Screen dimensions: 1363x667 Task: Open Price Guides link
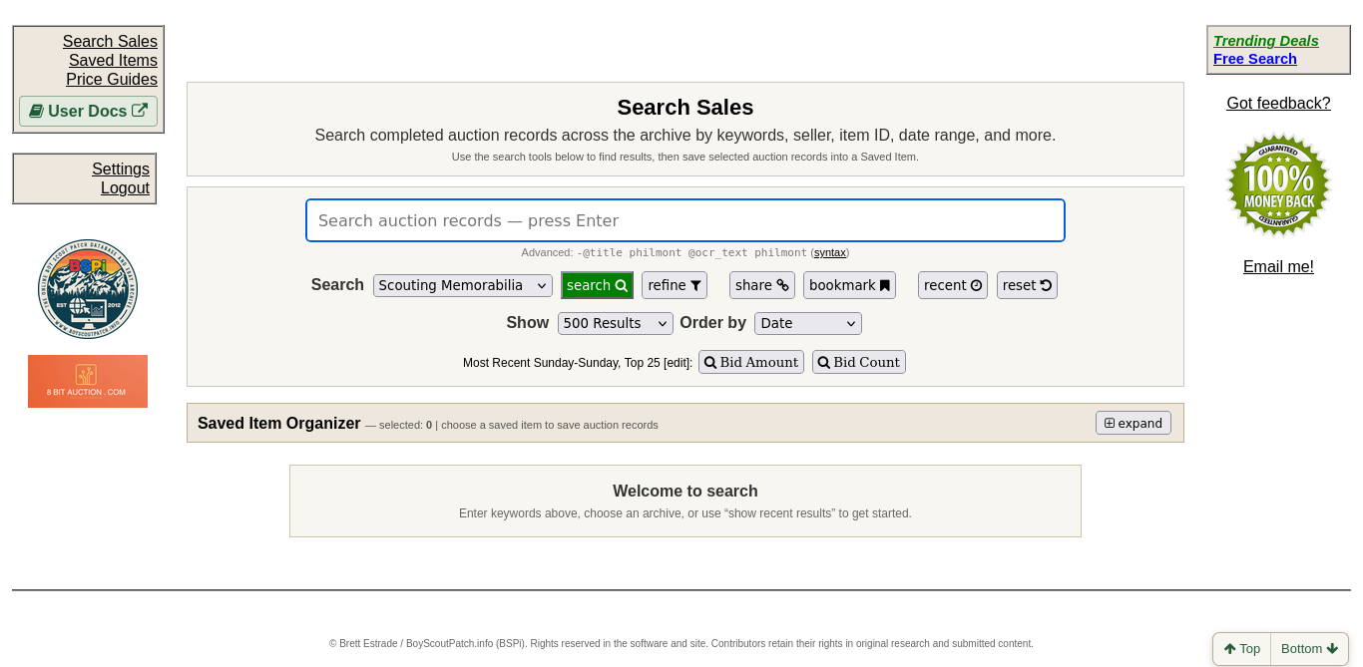point(112,79)
